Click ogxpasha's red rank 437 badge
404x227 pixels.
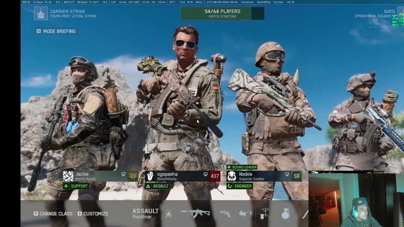(215, 176)
